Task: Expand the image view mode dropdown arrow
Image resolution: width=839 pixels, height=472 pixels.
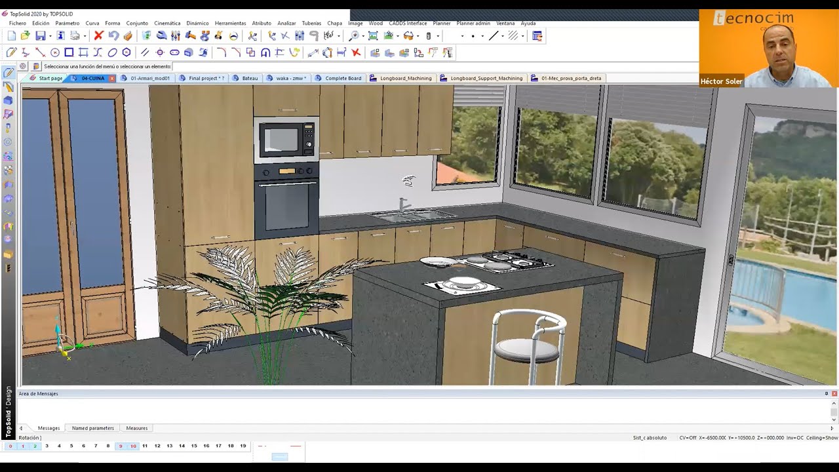Action: tap(398, 36)
